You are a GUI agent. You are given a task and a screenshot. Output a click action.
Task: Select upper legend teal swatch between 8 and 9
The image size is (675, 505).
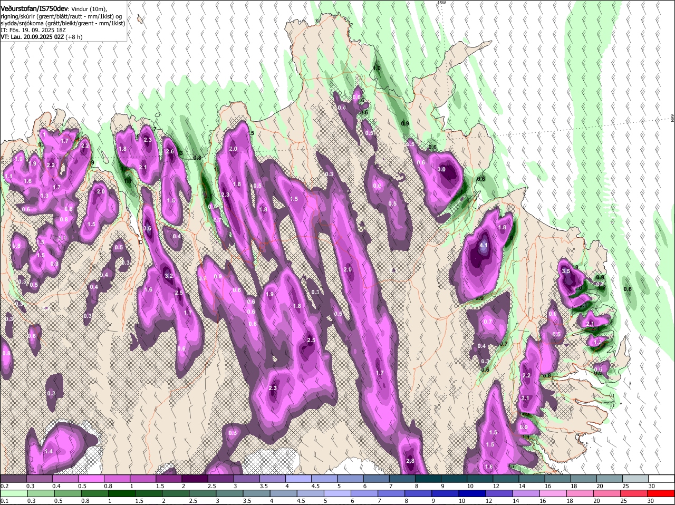point(428,479)
